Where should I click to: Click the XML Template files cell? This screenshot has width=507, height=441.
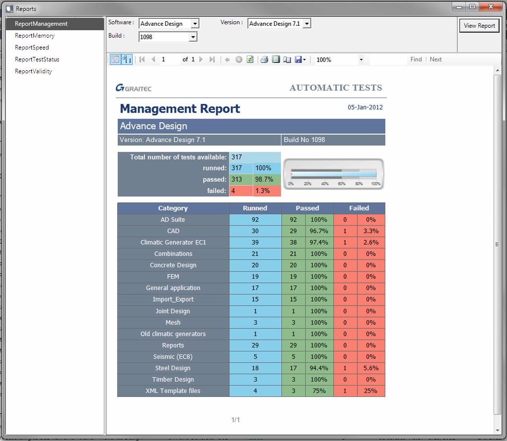pos(173,391)
